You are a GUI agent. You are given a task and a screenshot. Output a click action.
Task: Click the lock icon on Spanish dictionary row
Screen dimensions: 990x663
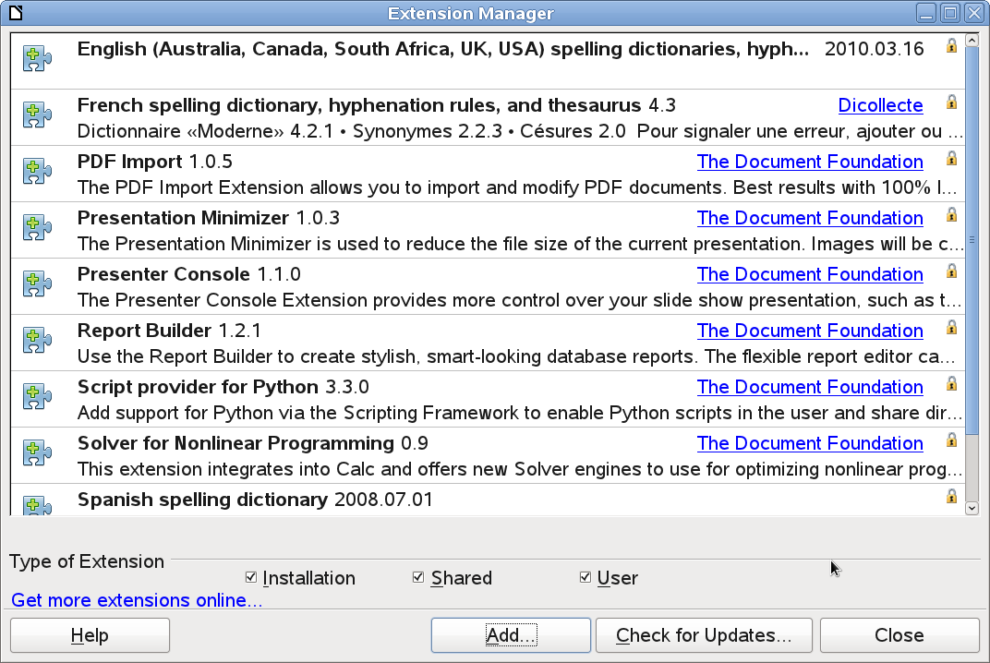point(951,496)
